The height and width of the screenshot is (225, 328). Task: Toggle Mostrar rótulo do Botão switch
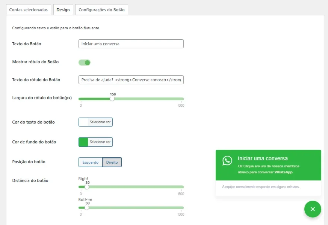pos(85,63)
